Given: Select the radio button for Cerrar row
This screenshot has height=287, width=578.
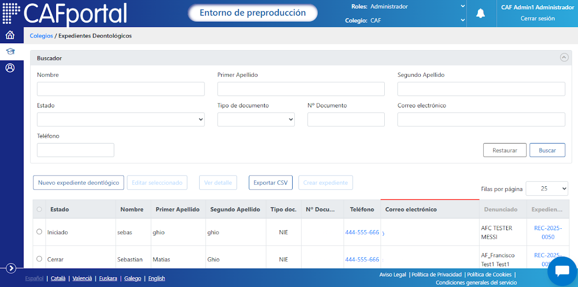Looking at the screenshot, I should (x=39, y=259).
